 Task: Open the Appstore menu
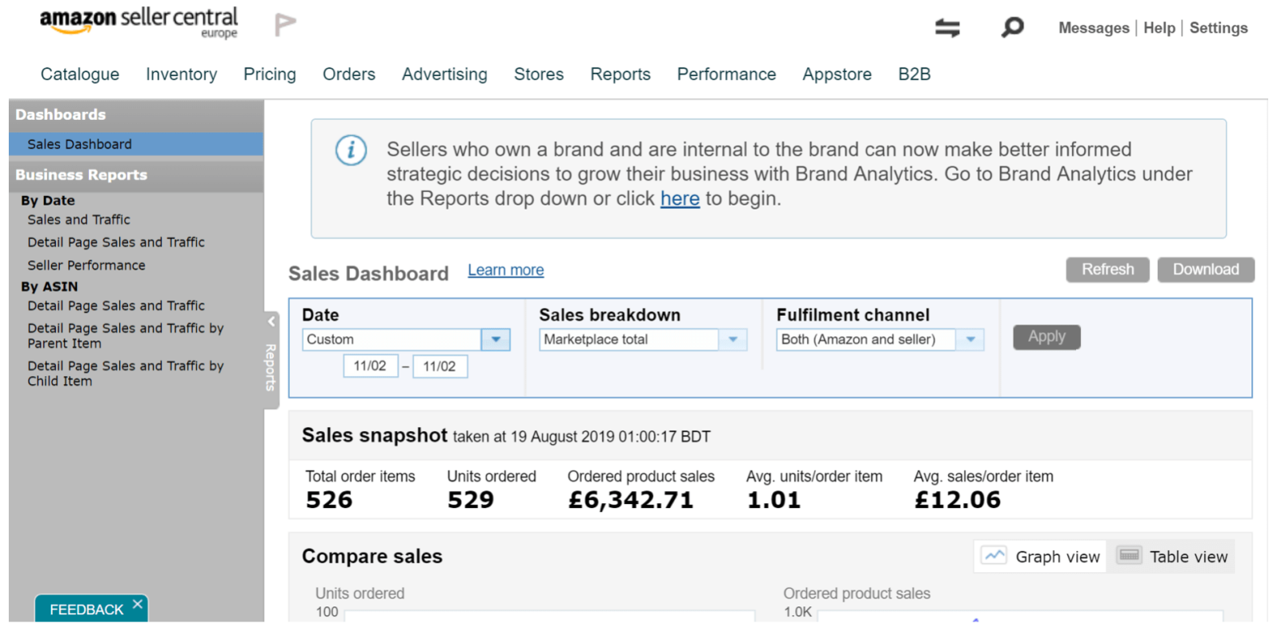[x=837, y=74]
